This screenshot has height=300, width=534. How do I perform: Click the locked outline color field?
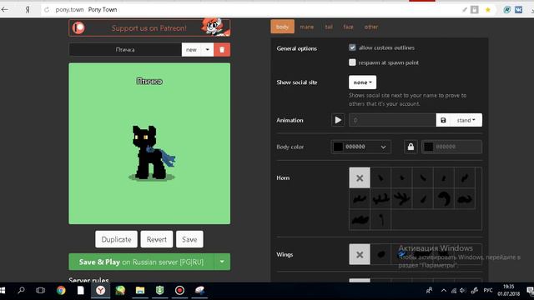[451, 147]
